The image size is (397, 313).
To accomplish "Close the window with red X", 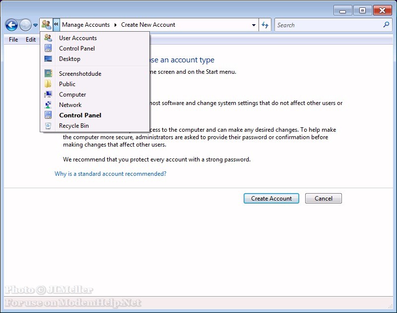I will pos(382,10).
